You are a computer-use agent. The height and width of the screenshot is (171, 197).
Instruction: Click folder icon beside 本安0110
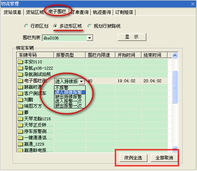pyautogui.click(x=20, y=62)
